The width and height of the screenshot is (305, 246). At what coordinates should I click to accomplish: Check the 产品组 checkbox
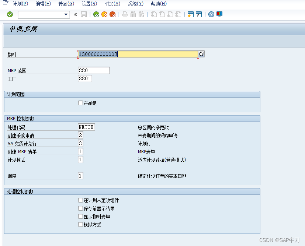tap(80, 103)
